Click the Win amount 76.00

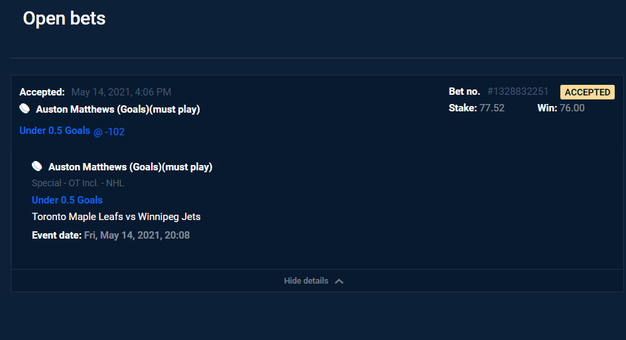point(572,108)
